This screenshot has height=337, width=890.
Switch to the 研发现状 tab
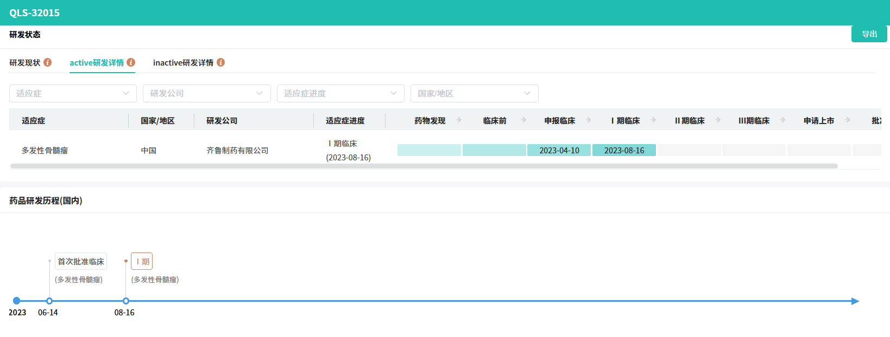point(25,63)
